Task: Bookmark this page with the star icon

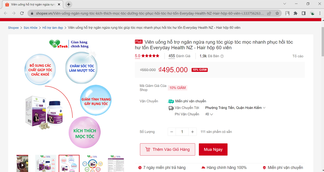Action: click(x=277, y=13)
